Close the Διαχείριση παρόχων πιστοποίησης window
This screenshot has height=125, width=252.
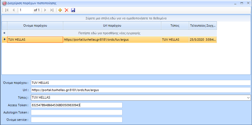pyautogui.click(x=248, y=3)
